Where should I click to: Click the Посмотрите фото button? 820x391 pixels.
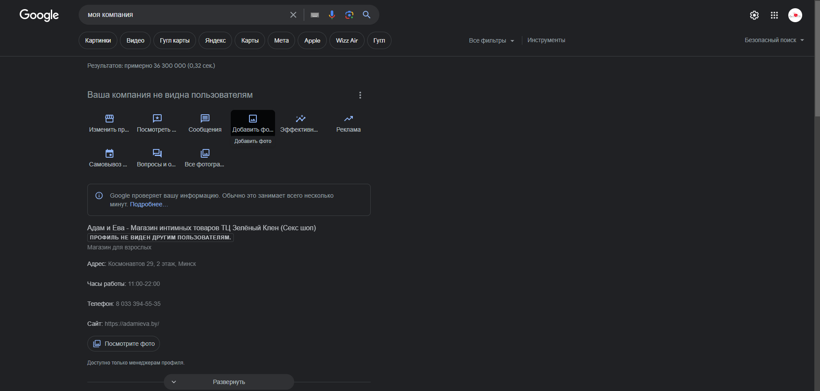coord(123,344)
